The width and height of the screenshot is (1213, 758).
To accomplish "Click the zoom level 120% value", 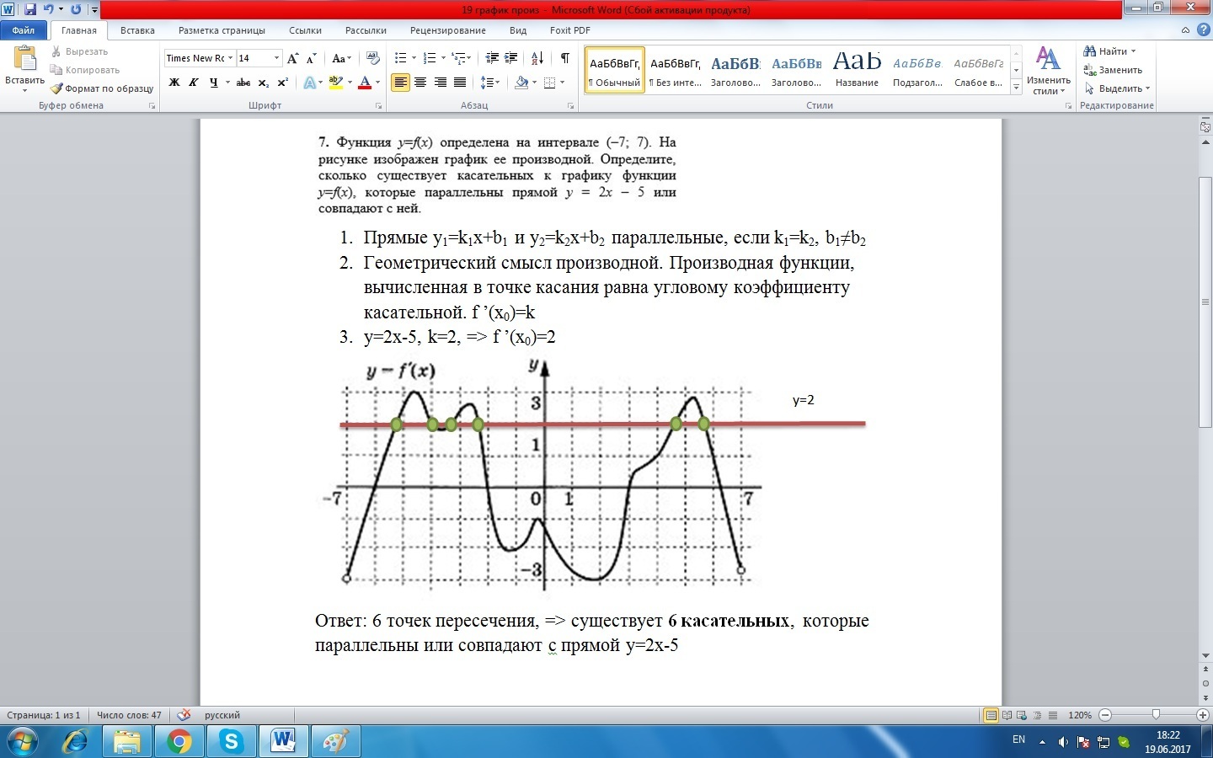I will [1080, 715].
